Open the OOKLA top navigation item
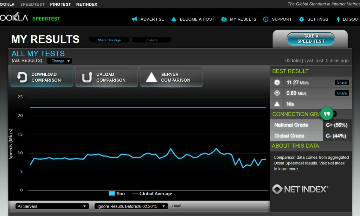The height and width of the screenshot is (216, 360). (7, 4)
